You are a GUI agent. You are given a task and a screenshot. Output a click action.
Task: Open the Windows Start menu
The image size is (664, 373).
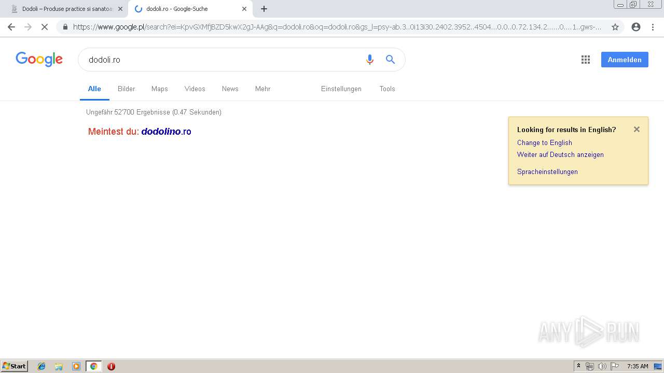point(15,366)
